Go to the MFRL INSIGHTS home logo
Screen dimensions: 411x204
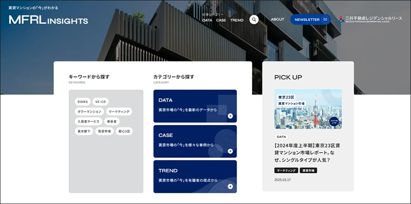(x=48, y=20)
